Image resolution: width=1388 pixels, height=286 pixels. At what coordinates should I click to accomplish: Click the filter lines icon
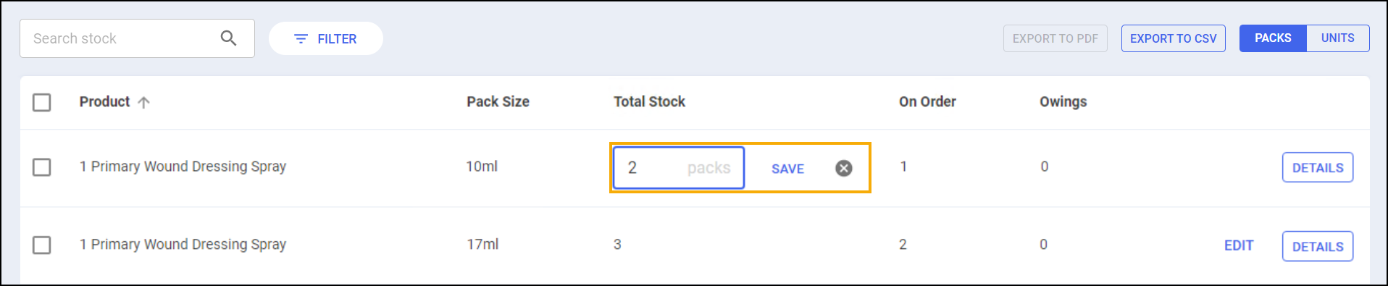(x=301, y=38)
